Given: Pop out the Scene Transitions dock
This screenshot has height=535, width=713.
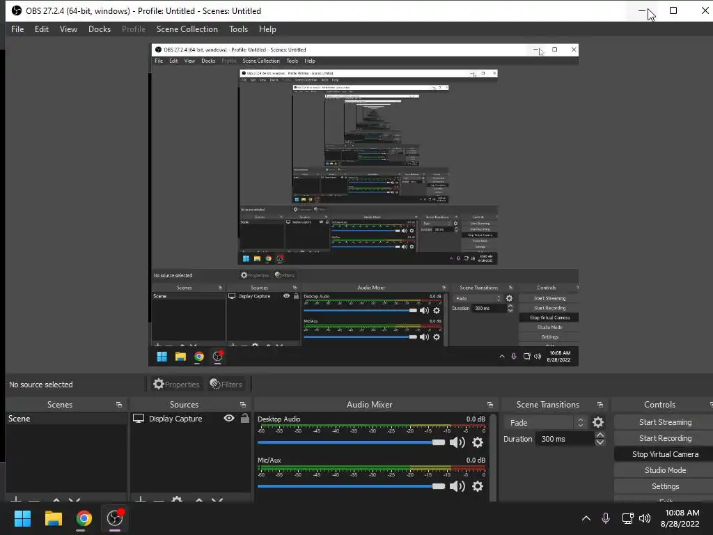Looking at the screenshot, I should [x=600, y=405].
